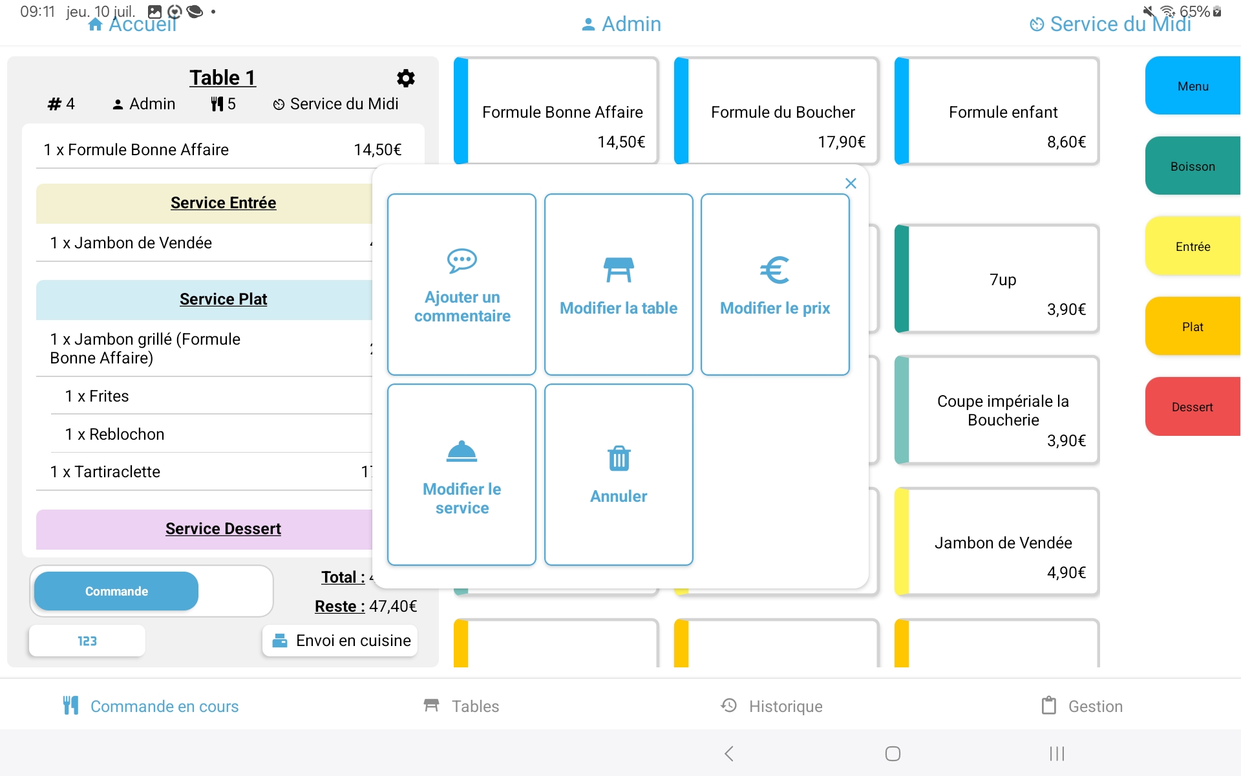1241x776 pixels.
Task: Select Ajouter un commentaire speech bubble icon
Action: pyautogui.click(x=461, y=262)
